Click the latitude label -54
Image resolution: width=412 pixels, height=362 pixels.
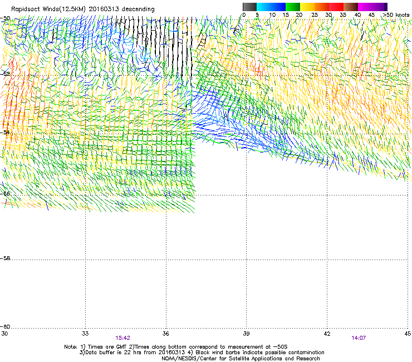[x=5, y=132]
